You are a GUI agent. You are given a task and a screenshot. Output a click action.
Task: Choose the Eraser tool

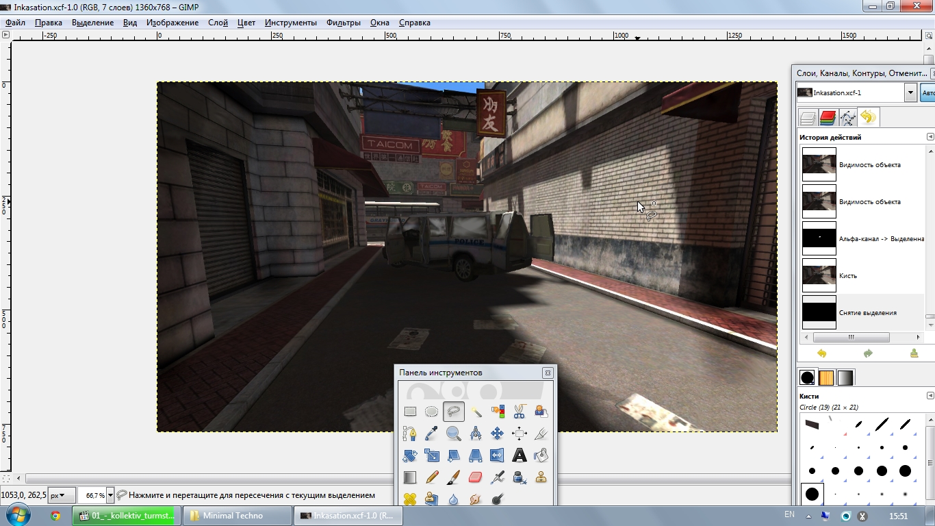tap(476, 477)
